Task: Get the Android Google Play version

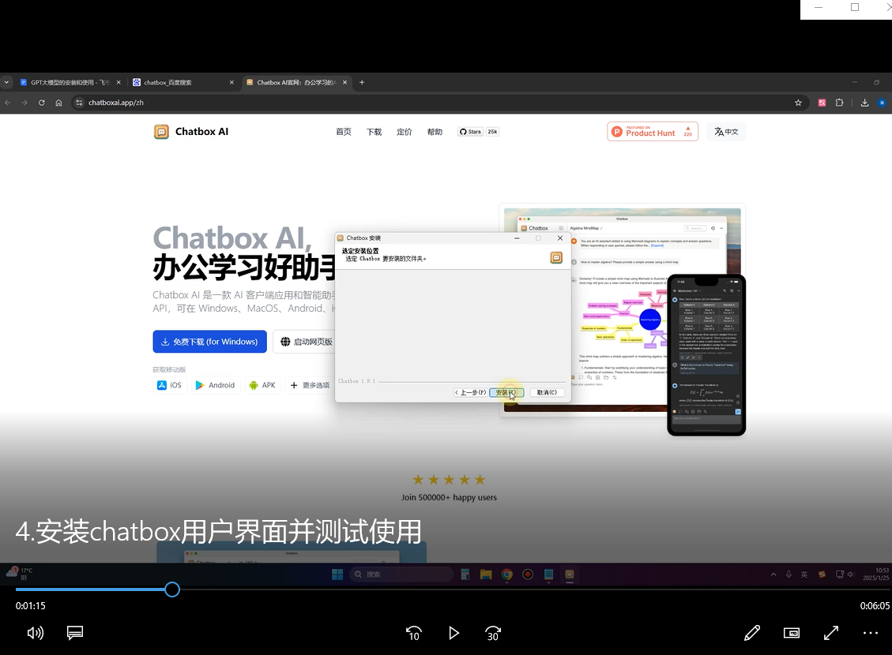Action: 215,385
